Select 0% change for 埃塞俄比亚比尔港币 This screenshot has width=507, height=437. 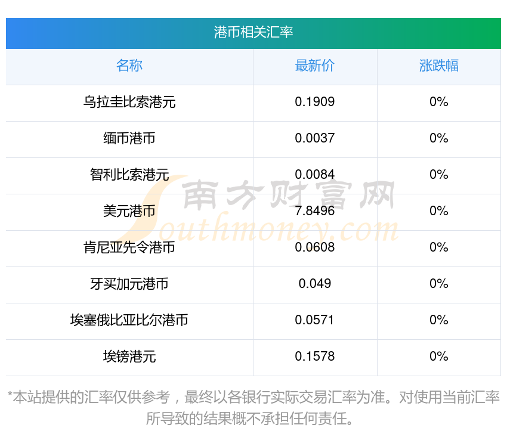(439, 320)
